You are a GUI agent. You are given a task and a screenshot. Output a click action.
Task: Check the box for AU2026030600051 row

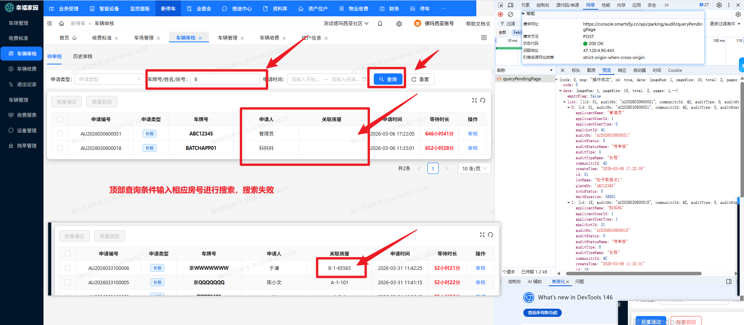click(x=60, y=134)
